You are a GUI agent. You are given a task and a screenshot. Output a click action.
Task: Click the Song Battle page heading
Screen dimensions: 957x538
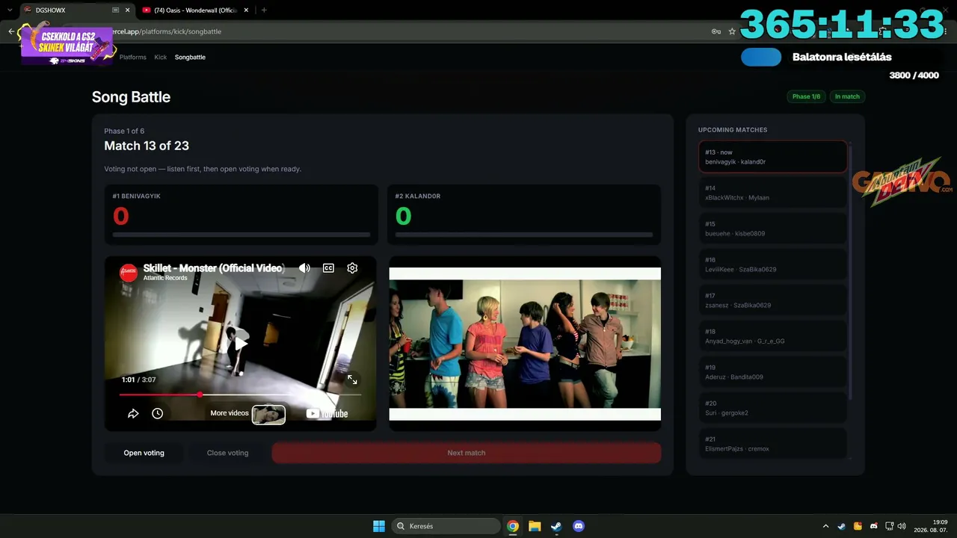click(131, 97)
